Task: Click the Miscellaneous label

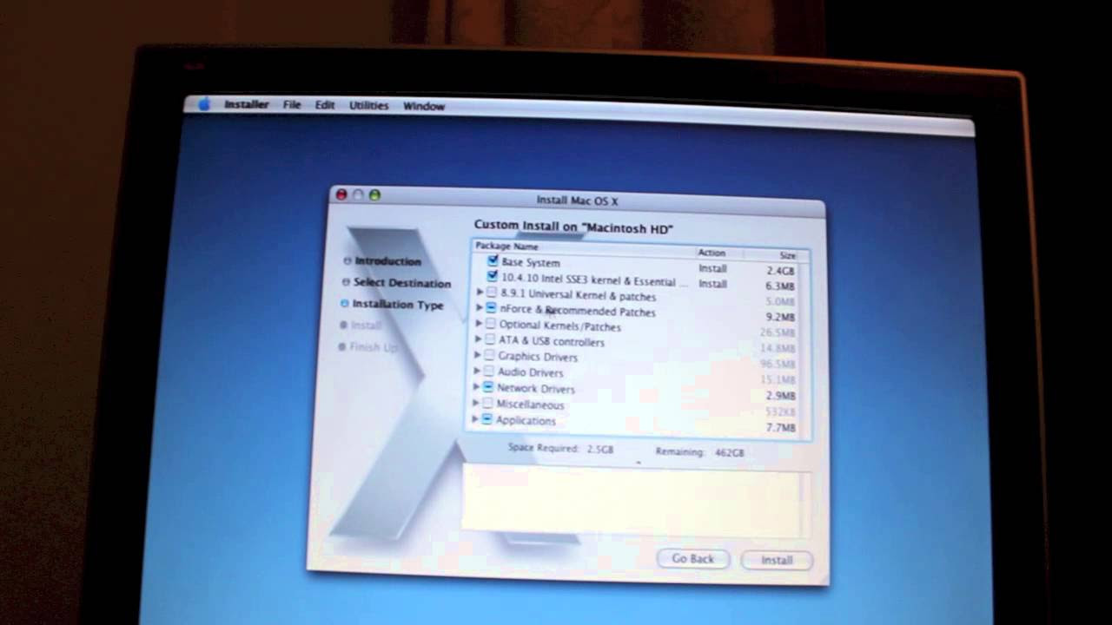Action: (530, 405)
